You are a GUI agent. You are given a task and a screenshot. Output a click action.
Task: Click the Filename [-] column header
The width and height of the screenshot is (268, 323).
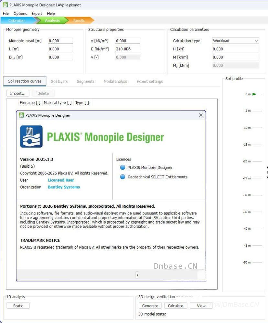(x=30, y=103)
